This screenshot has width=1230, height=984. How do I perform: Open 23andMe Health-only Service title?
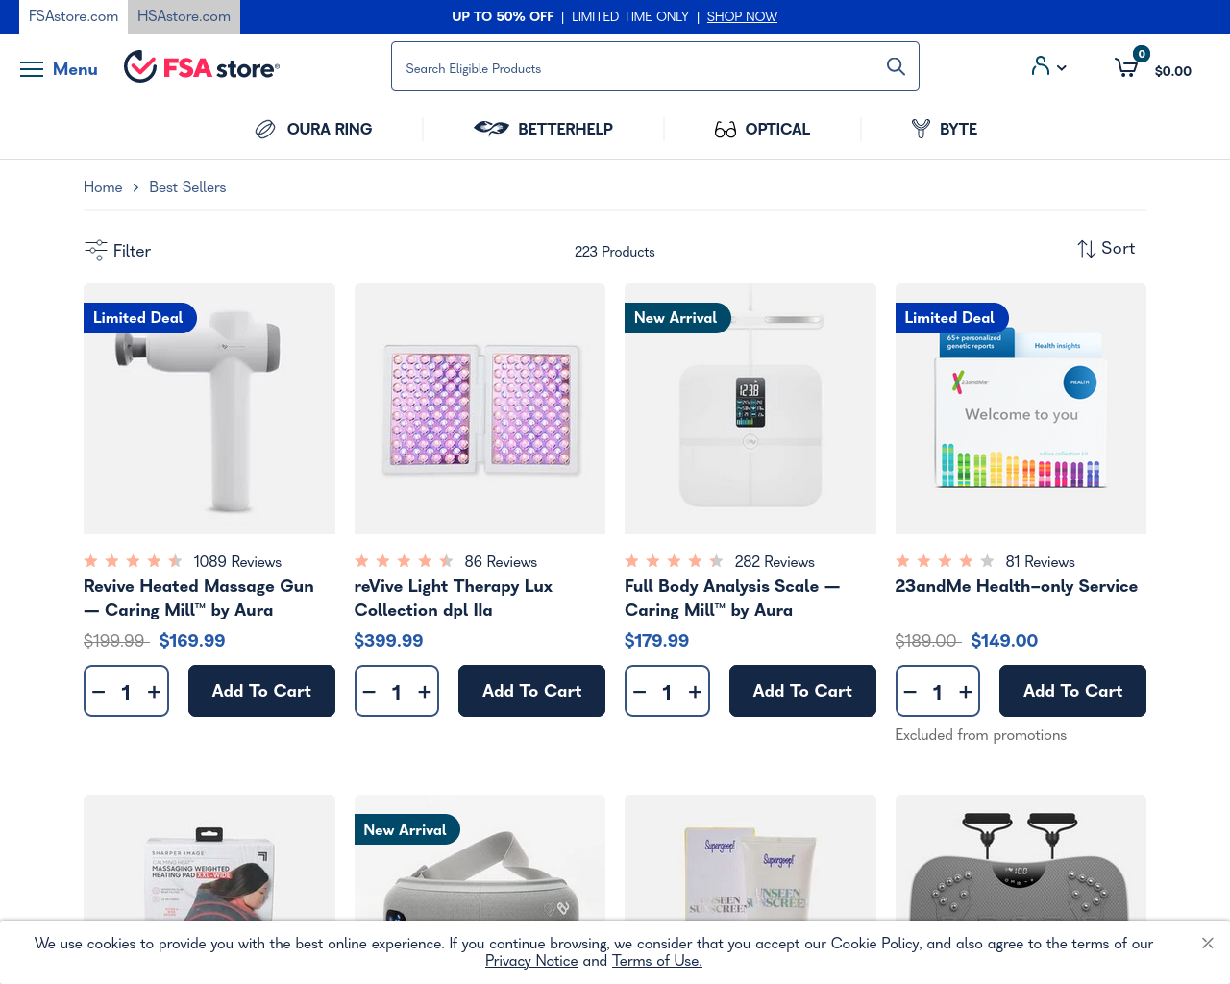click(1017, 586)
